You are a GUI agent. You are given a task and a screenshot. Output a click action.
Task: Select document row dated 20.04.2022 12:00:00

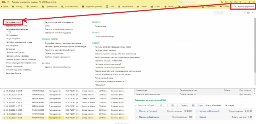pyautogui.click(x=65, y=91)
